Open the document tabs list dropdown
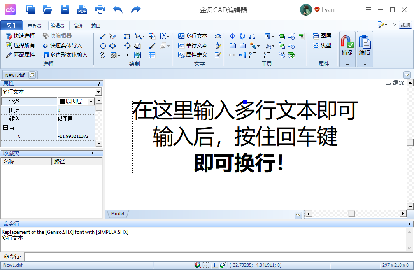Screen dimensions: 414x270 (x=407, y=75)
